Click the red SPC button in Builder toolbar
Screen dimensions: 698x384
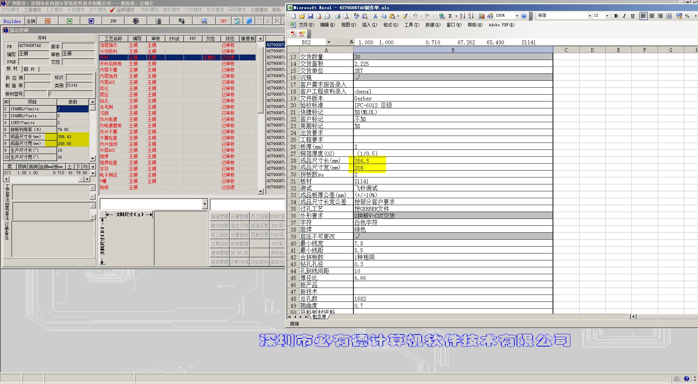224,21
